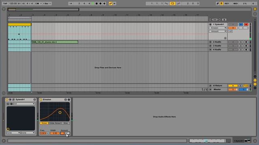Click the Re-enable Automation arrow button
This screenshot has width=259, height=145.
pyautogui.click(x=114, y=4)
